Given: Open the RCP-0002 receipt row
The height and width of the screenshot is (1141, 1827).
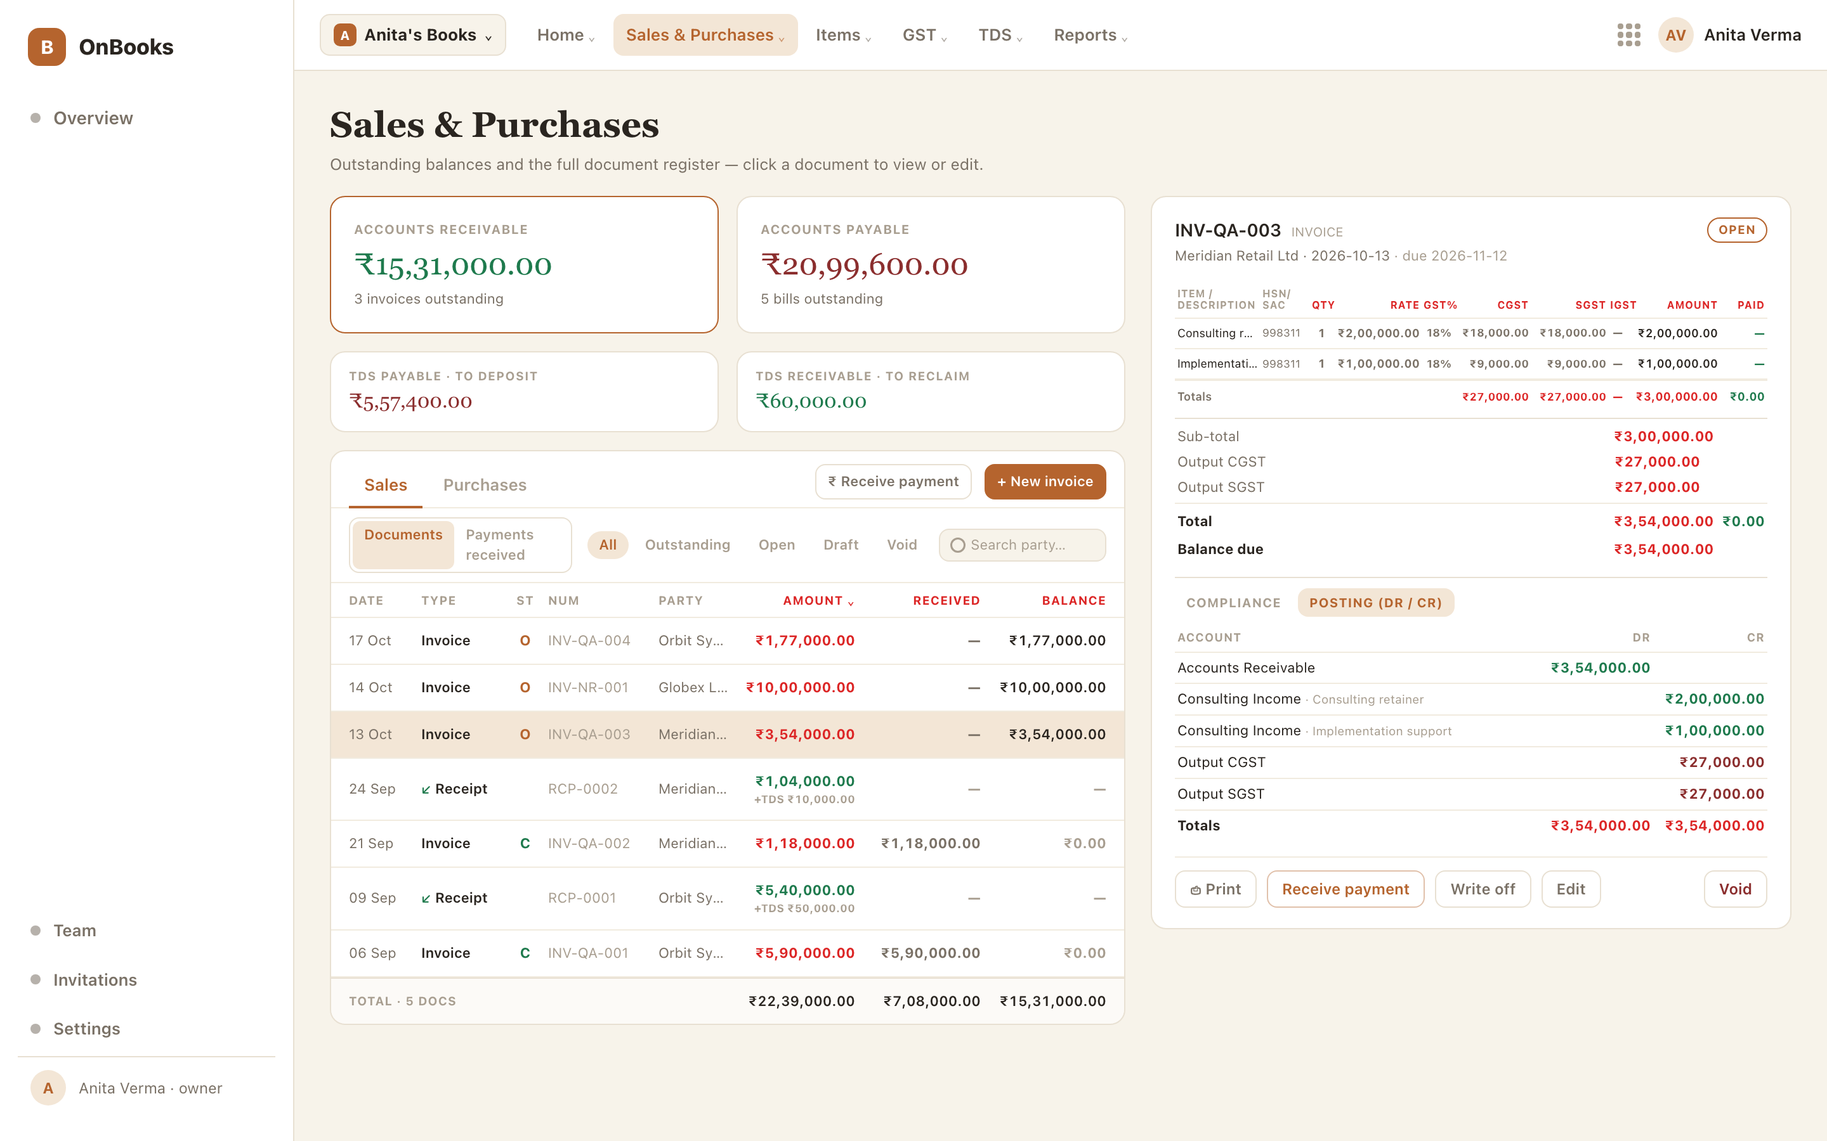Looking at the screenshot, I should point(727,789).
